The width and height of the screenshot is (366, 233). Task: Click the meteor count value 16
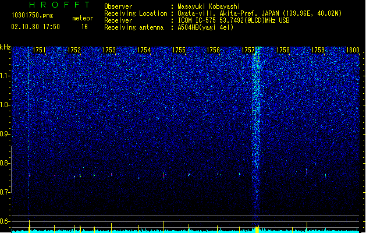pos(84,27)
